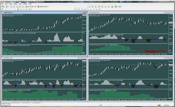The image size is (175, 107).
Task: Expand the New Chart dropdown arrow
Action: (4, 7)
